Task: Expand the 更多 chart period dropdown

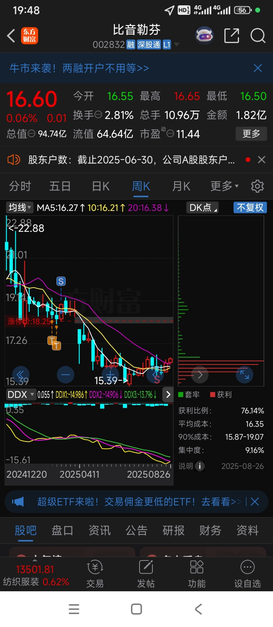Action: pos(224,186)
